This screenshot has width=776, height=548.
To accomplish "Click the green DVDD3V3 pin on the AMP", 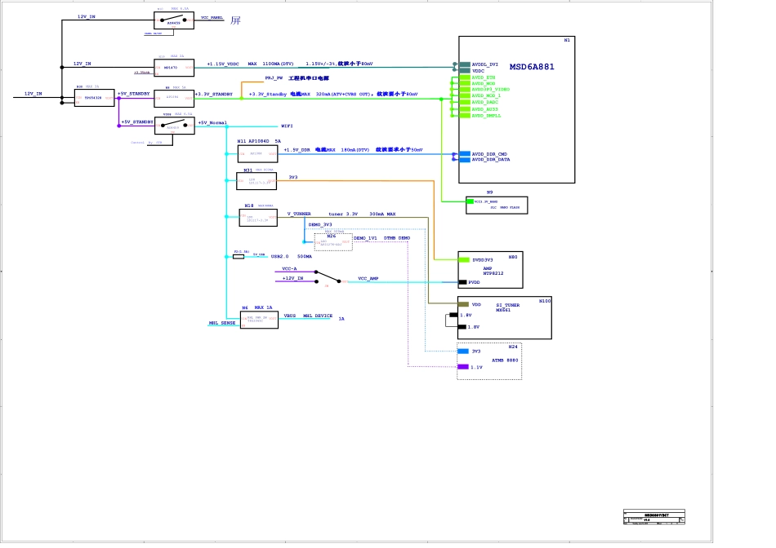I will tap(464, 259).
